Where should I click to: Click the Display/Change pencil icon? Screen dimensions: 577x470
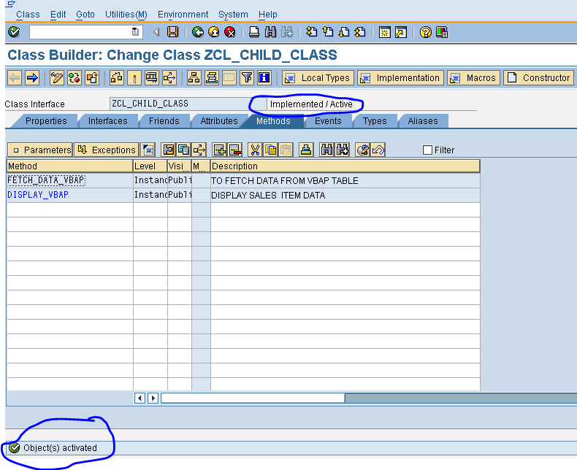(57, 78)
